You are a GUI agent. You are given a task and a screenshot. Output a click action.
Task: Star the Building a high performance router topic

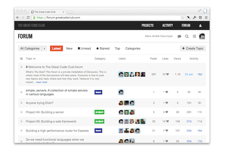[x=22, y=130]
